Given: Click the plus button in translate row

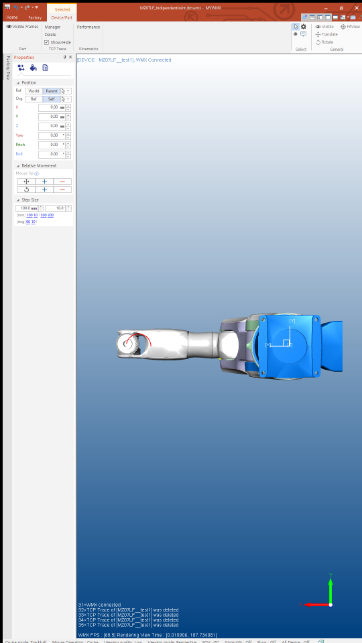Looking at the screenshot, I should pyautogui.click(x=45, y=182).
